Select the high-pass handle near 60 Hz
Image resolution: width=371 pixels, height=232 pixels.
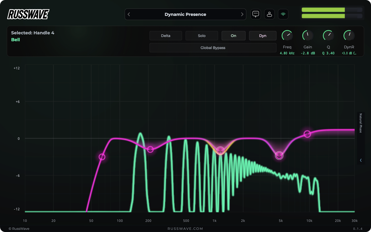tap(102, 157)
